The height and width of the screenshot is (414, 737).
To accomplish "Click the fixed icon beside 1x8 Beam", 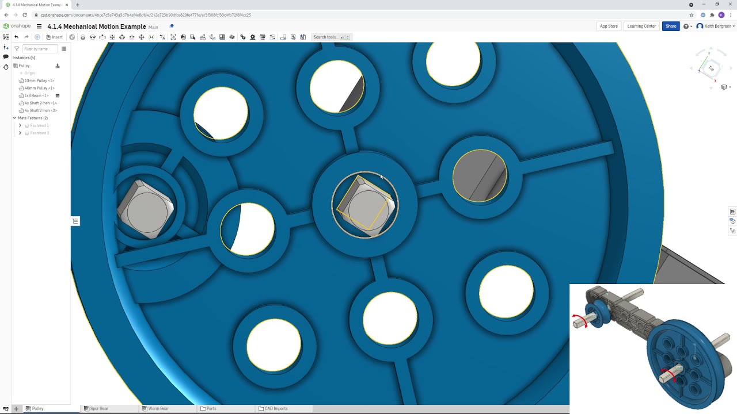I will 57,95.
